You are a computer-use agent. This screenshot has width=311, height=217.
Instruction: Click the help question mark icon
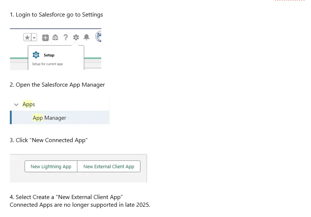point(65,37)
